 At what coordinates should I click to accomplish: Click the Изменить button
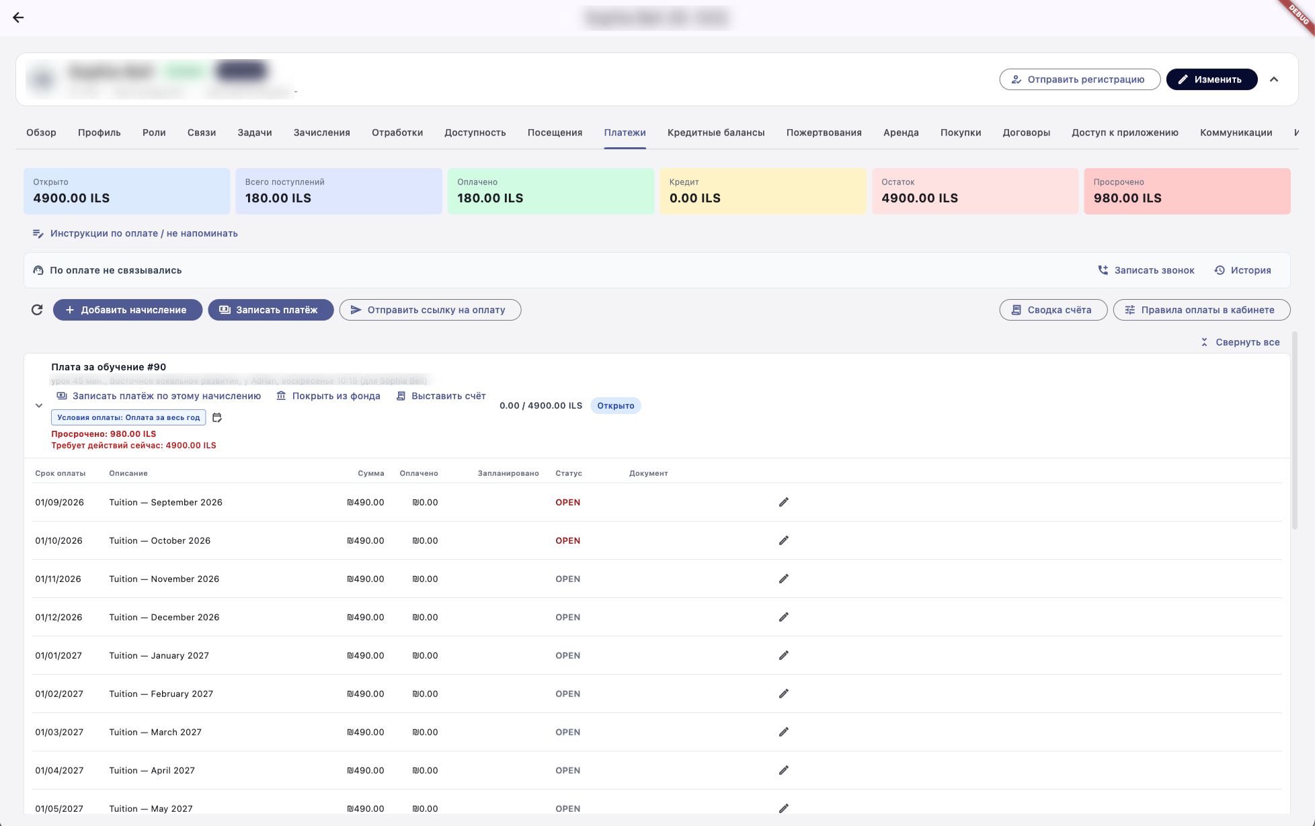click(x=1211, y=79)
